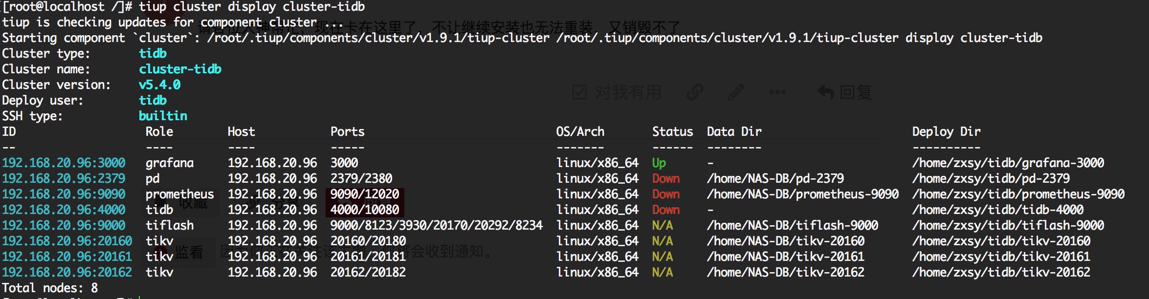Click the highlighted 4000/10080 ports text
1149x299 pixels.
pyautogui.click(x=365, y=210)
